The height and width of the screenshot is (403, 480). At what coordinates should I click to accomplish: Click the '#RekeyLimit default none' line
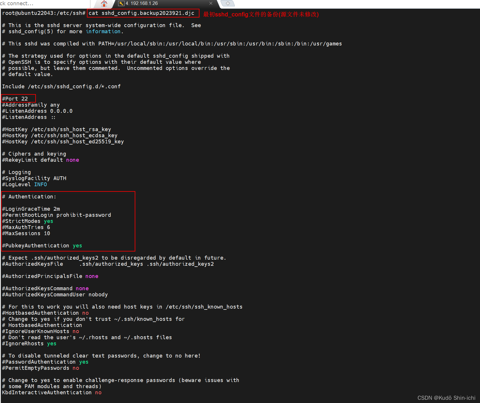point(41,160)
